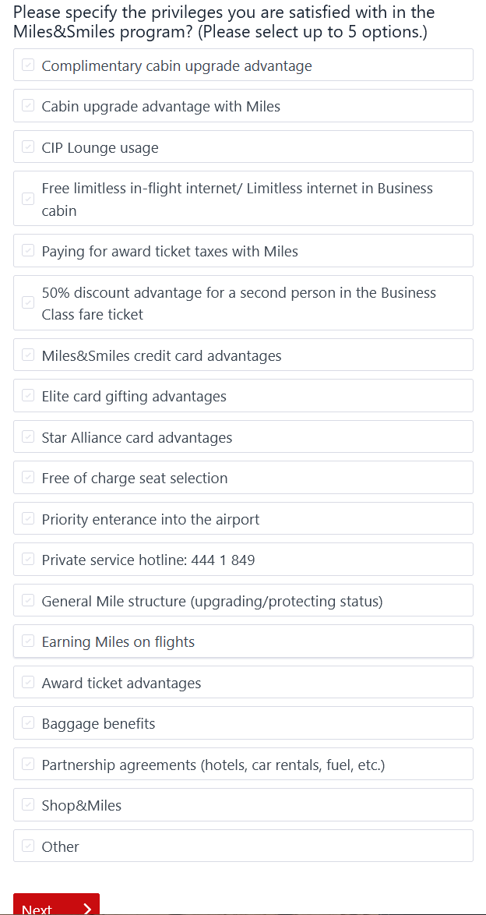The height and width of the screenshot is (915, 486).
Task: Select Paying for award ticket taxes
Action: [29, 251]
